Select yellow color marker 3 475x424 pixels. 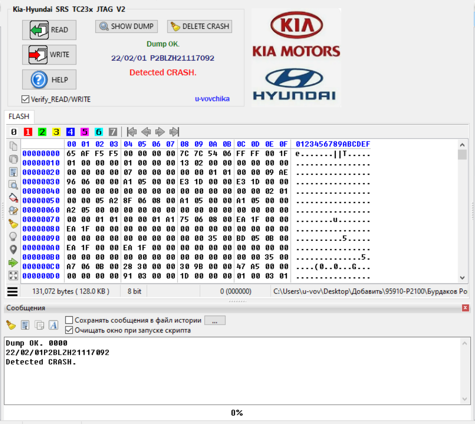click(x=56, y=132)
